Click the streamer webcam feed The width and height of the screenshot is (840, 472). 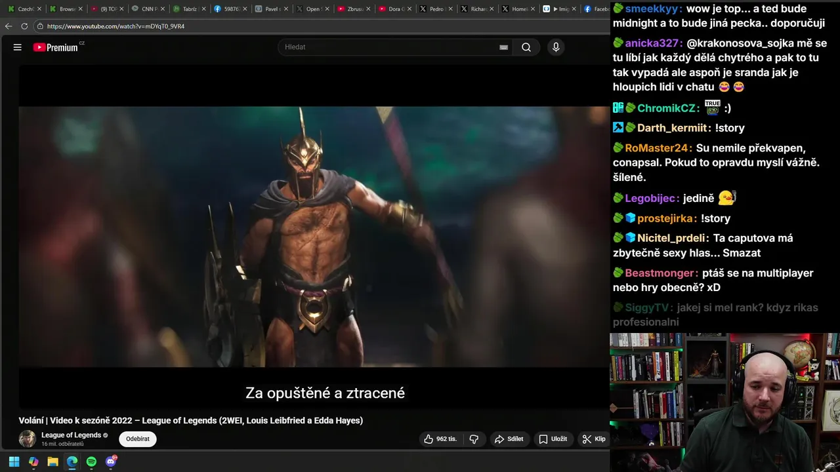click(724, 403)
